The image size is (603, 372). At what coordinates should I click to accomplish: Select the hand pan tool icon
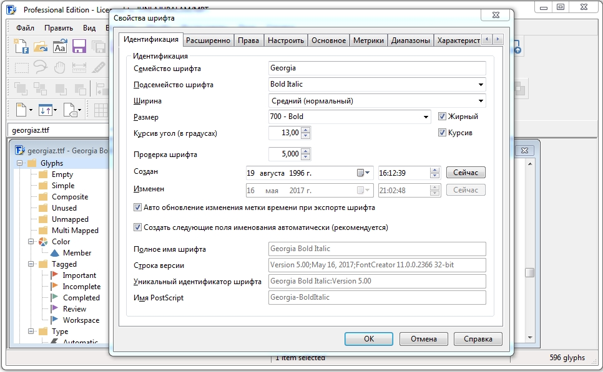pyautogui.click(x=59, y=67)
